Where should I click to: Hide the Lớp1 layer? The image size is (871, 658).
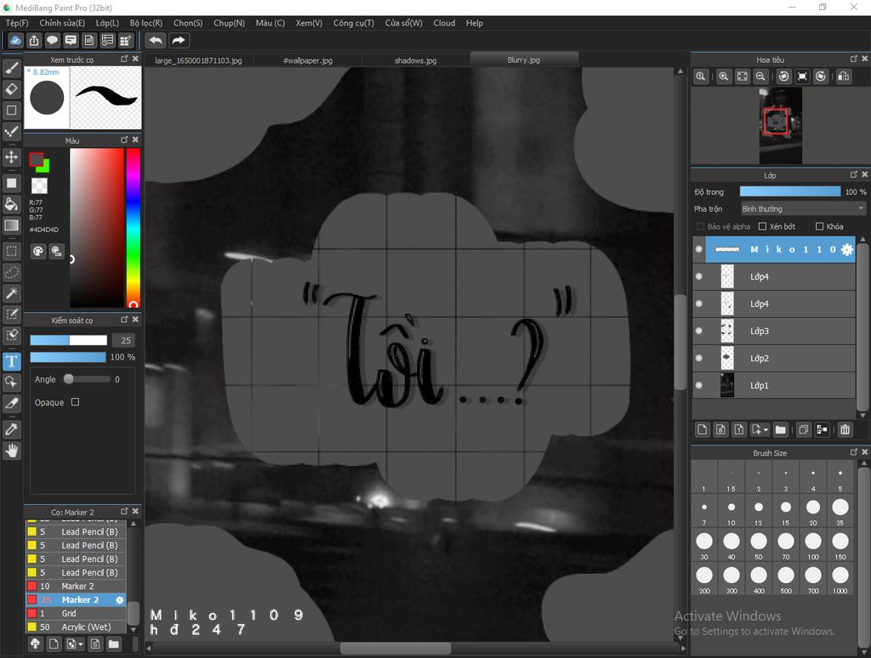[699, 385]
